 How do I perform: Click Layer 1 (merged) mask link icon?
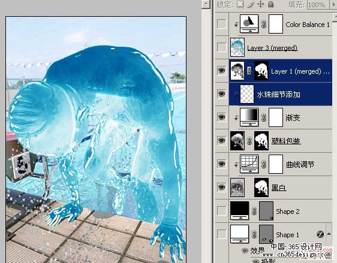pyautogui.click(x=249, y=71)
